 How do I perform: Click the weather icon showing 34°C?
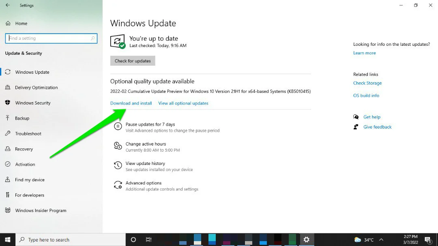tap(358, 240)
